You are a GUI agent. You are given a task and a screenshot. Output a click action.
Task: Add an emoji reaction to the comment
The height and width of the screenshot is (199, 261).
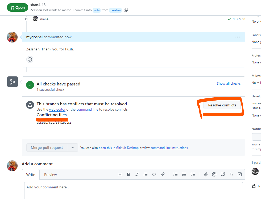point(30,59)
